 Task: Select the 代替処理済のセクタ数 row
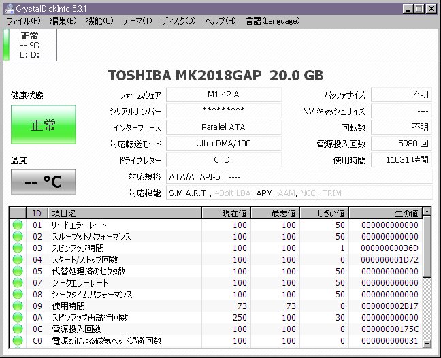216,271
